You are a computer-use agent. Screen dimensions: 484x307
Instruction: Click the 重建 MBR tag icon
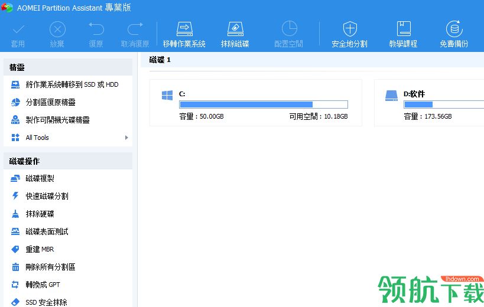tap(15, 249)
